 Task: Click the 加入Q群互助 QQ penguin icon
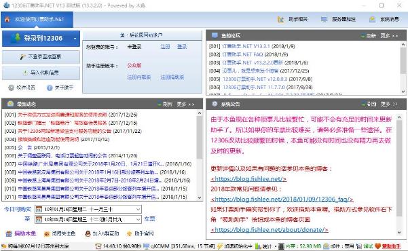[88, 233]
